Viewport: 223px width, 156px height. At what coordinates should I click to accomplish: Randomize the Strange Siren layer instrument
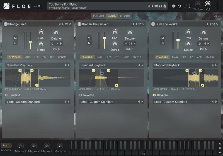point(66,24)
